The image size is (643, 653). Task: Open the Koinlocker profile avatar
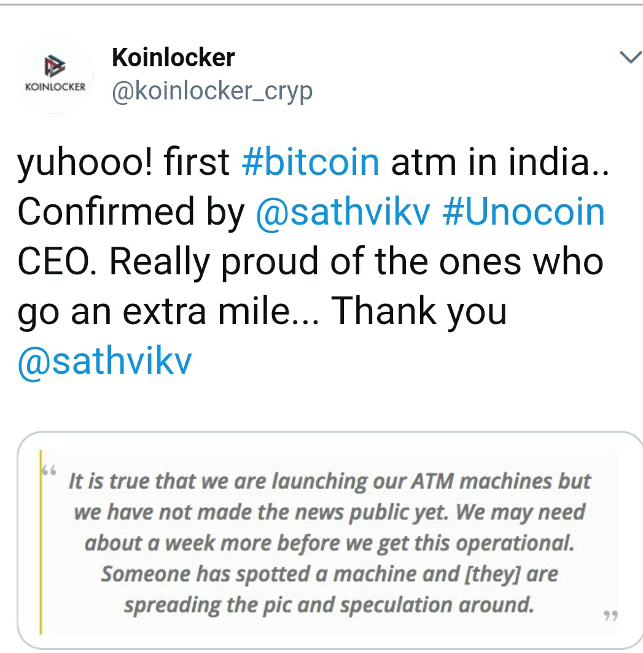pyautogui.click(x=55, y=76)
